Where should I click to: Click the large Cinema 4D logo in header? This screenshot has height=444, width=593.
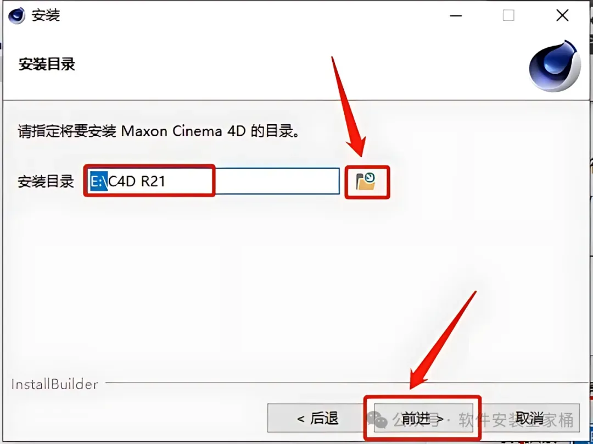(555, 66)
